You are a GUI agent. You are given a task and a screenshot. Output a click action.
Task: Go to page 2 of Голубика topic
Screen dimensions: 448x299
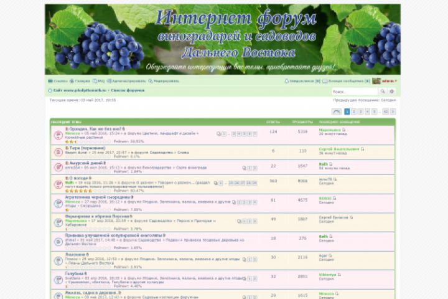254,278
